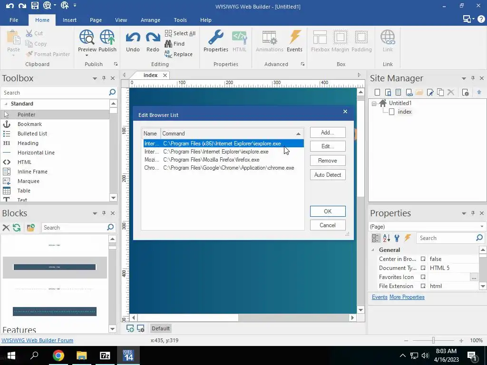This screenshot has width=487, height=365.
Task: Click the Preview globe in quick access toolbar
Action: (x=47, y=5)
